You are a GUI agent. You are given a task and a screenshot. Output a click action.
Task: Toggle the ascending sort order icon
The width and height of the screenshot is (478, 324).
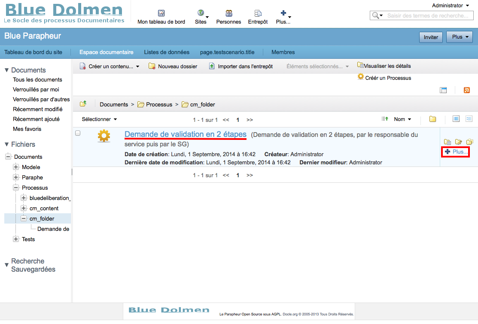tap(385, 119)
